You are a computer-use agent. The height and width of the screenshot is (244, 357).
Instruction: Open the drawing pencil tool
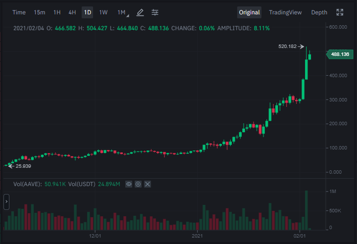[x=140, y=12]
